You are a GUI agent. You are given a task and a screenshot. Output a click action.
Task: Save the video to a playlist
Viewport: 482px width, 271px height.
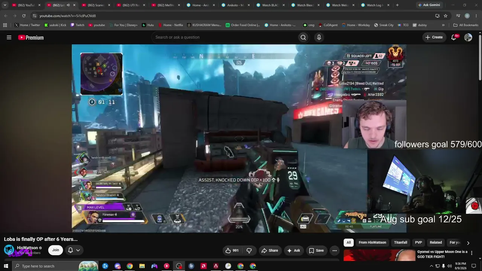click(x=316, y=250)
